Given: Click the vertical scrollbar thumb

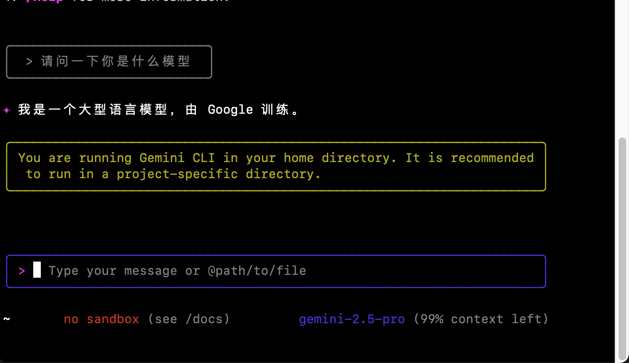Looking at the screenshot, I should 622,249.
